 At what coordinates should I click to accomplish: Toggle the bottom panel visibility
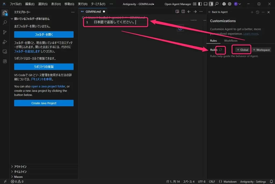click(x=205, y=4)
